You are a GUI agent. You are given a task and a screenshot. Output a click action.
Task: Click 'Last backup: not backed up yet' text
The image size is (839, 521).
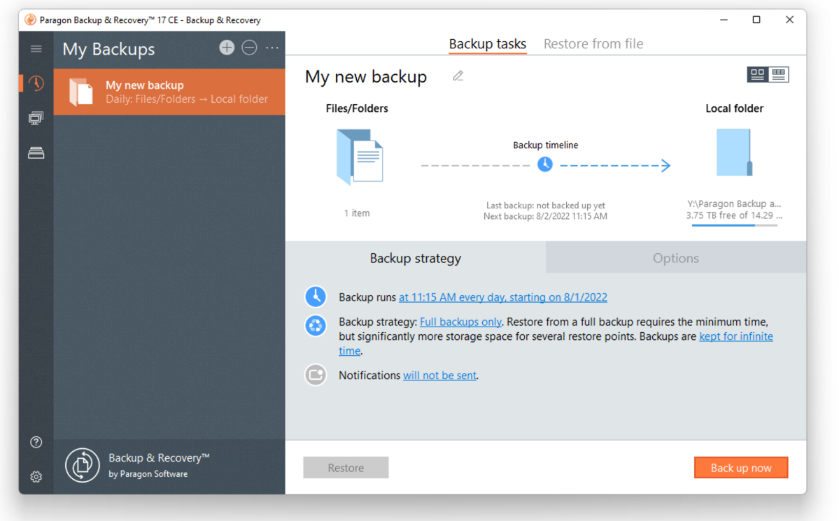click(x=545, y=206)
